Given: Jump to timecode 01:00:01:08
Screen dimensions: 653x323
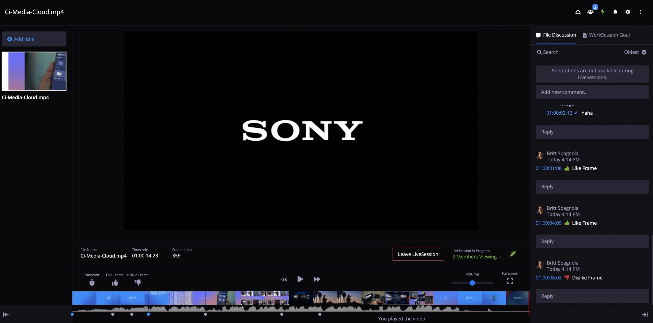Looking at the screenshot, I should tap(548, 168).
